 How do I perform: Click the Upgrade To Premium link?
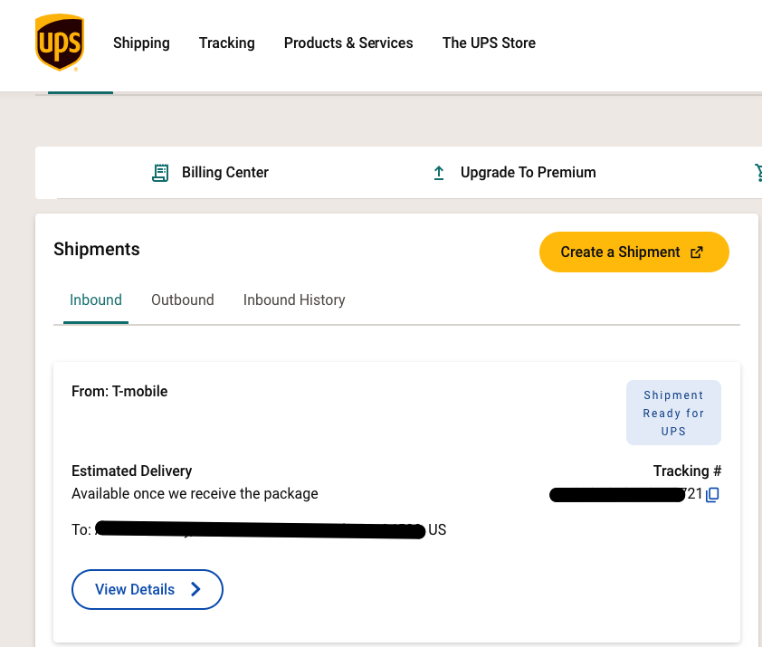tap(528, 172)
